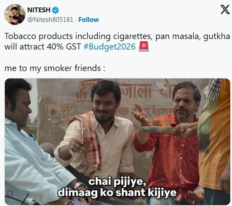Click the blue verified badge beside NITESH
The width and height of the screenshot is (232, 206).
(x=56, y=10)
